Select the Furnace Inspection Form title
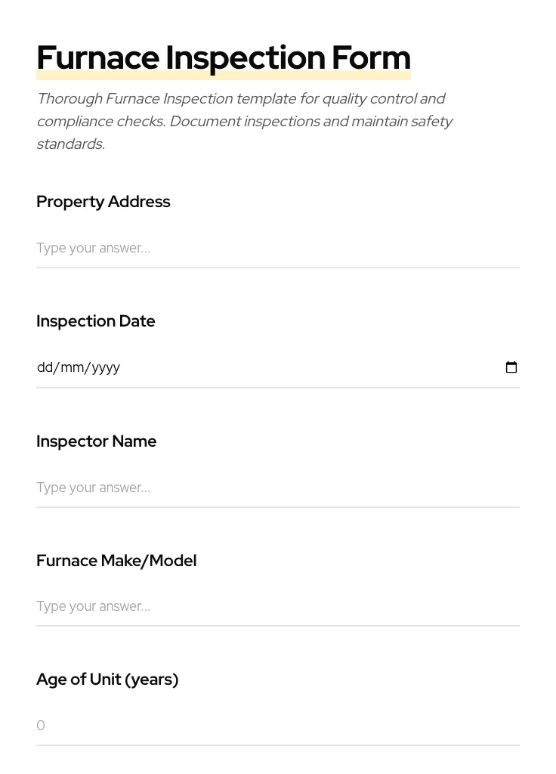Viewport: 556px width, 774px height. (224, 57)
